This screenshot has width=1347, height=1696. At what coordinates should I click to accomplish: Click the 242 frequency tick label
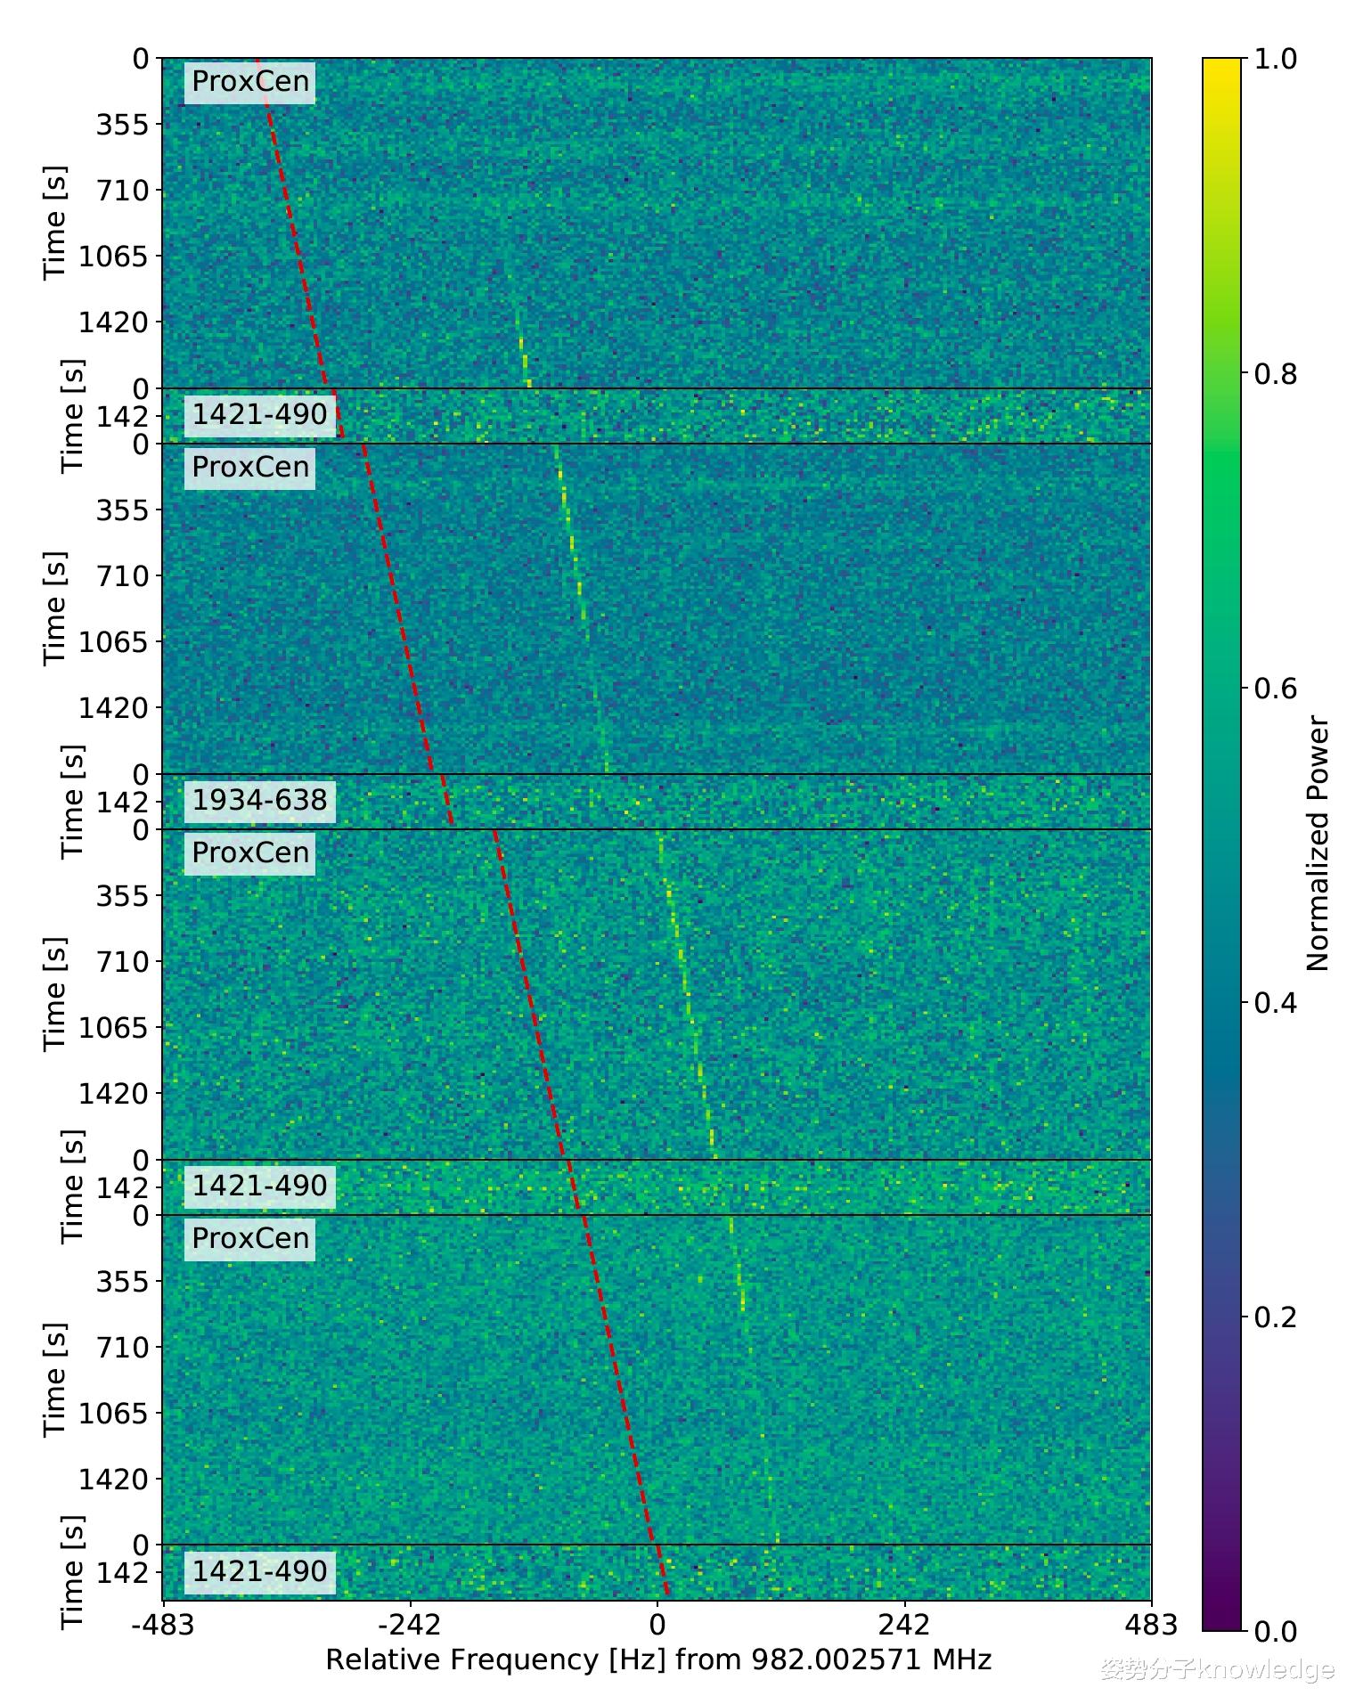coord(904,1625)
